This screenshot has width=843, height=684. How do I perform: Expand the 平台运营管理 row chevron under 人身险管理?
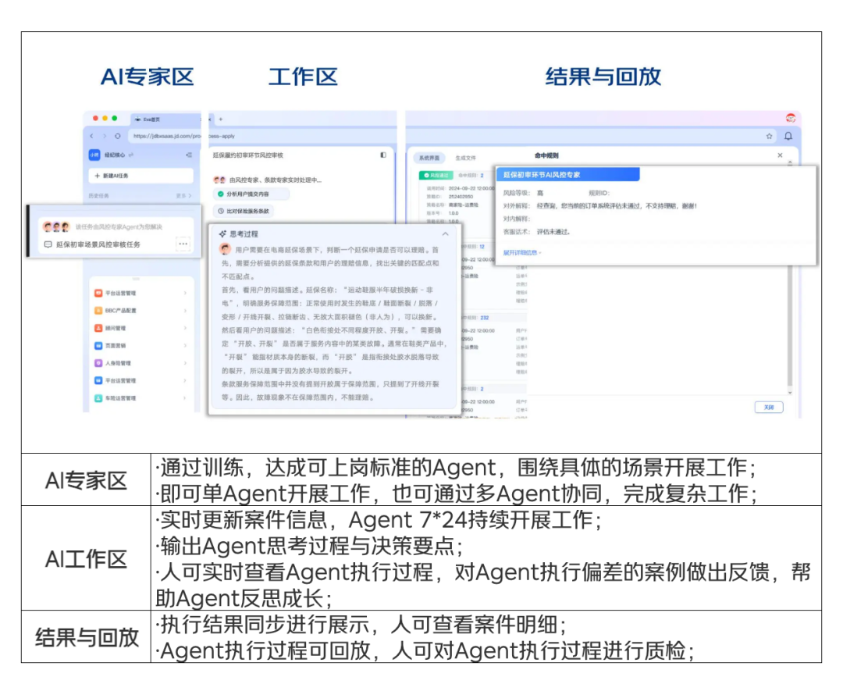(185, 381)
